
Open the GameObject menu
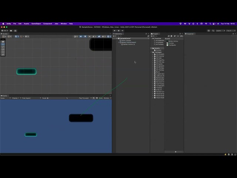click(x=36, y=24)
